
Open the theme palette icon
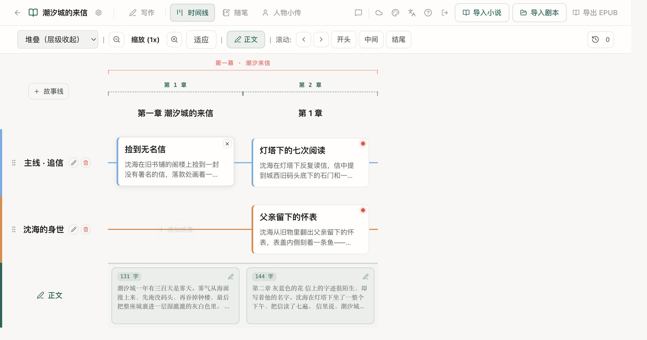(x=395, y=13)
